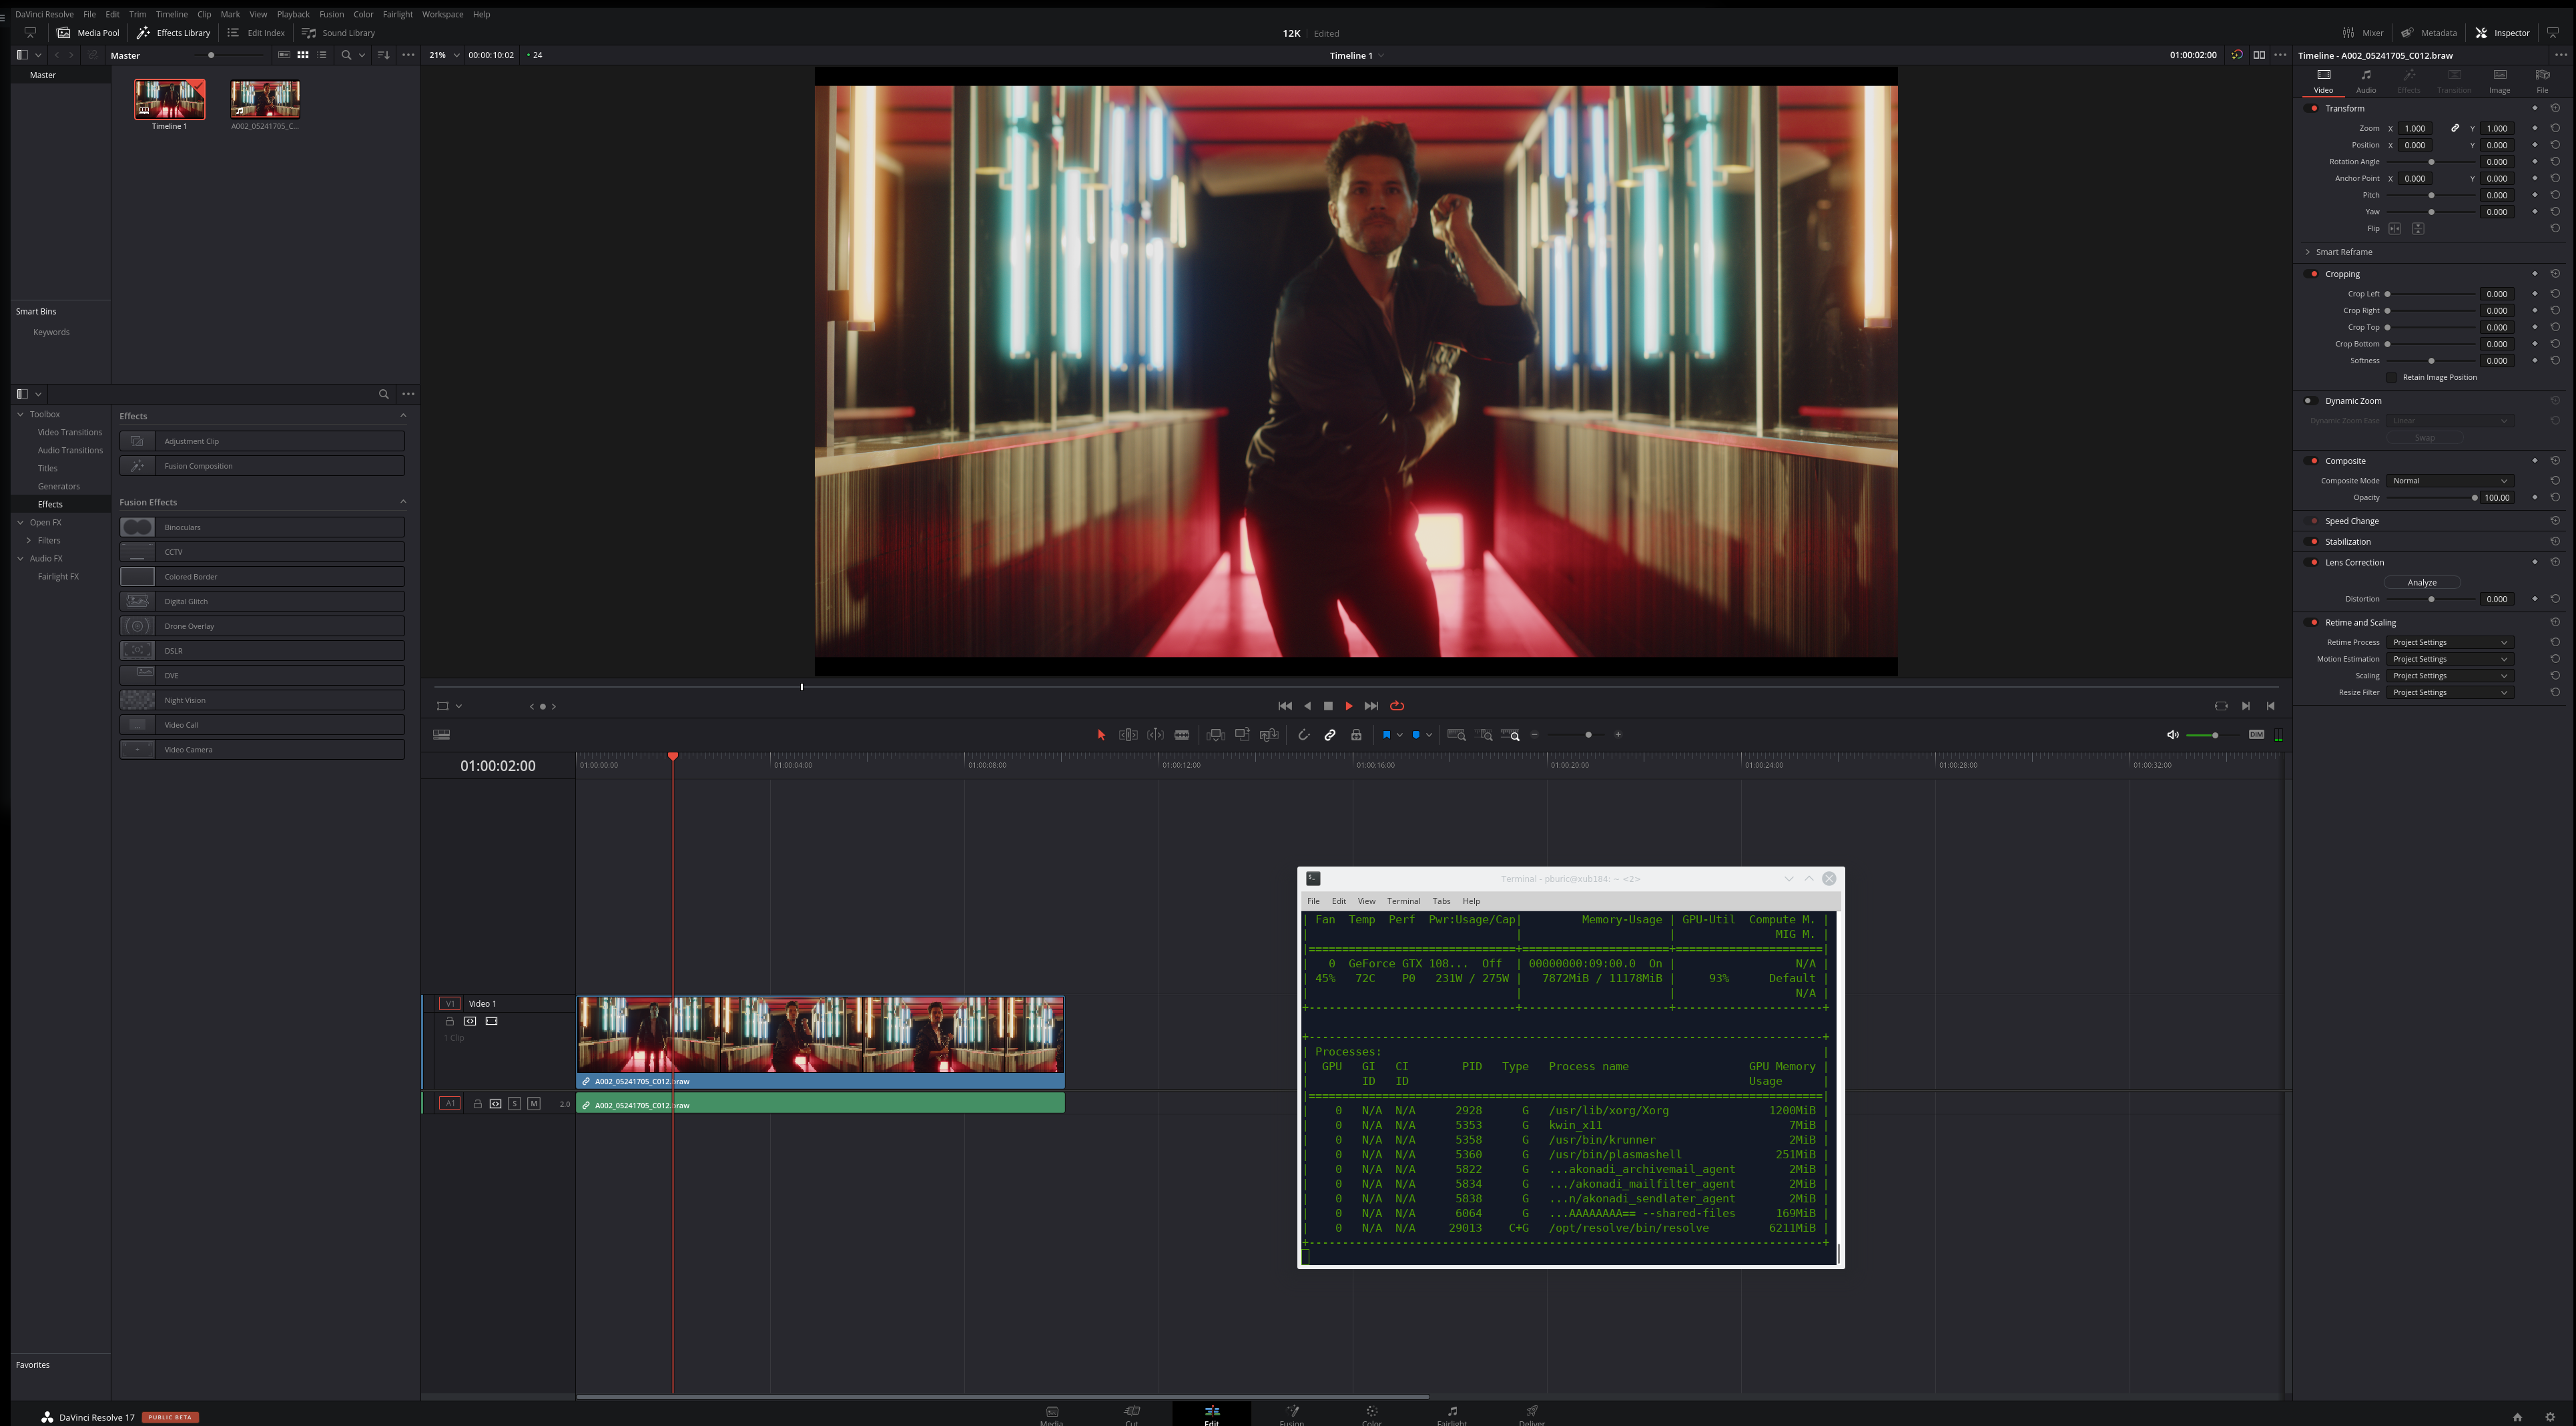Open the Sound Library panel
Viewport: 2576px width, 1426px height.
point(338,33)
